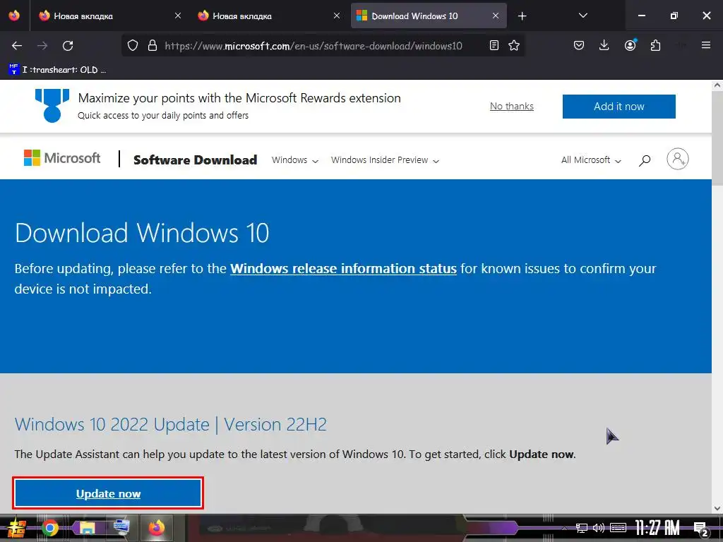Expand the All Microsoft dropdown
The image size is (723, 542).
[x=591, y=160]
